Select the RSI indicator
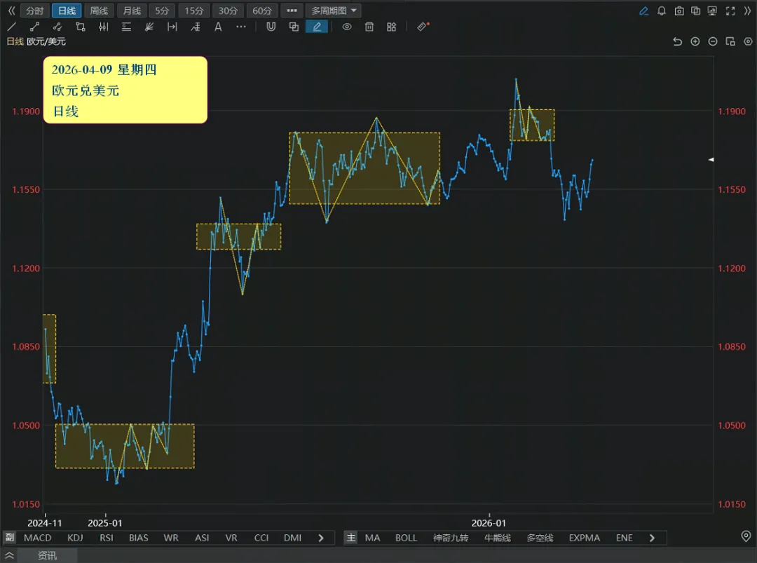The width and height of the screenshot is (757, 563). coord(107,538)
